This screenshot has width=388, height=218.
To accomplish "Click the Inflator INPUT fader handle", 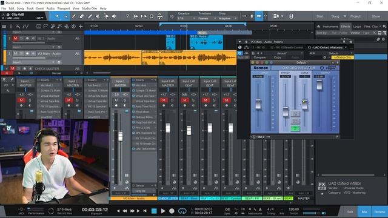I will [258, 104].
